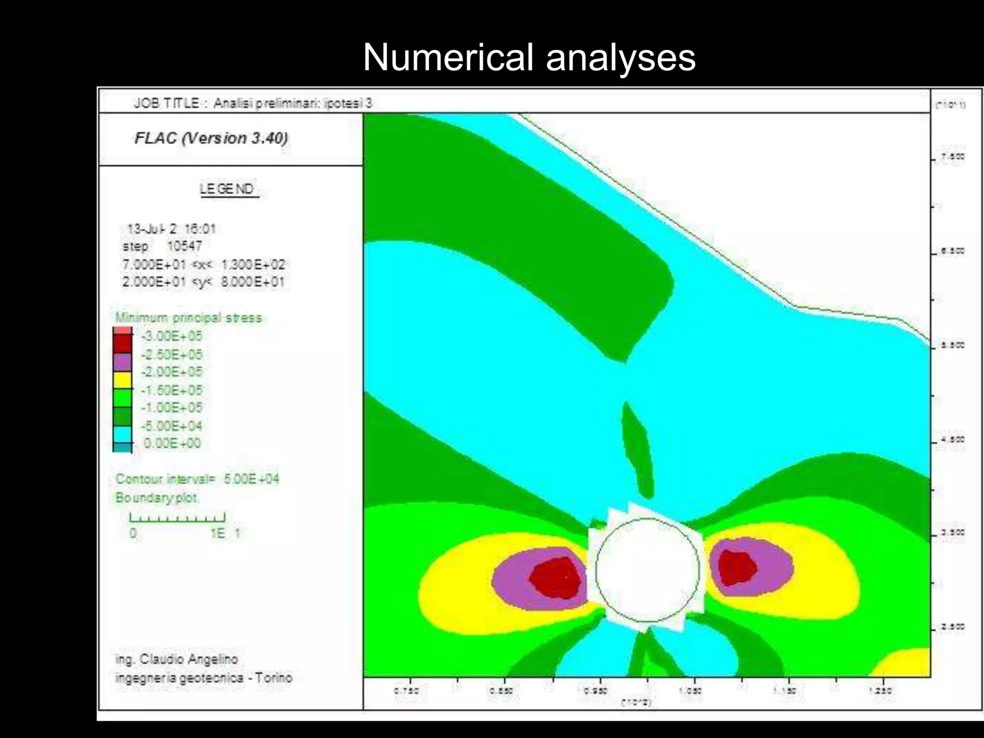Click the 1.050 x-axis tick label
Screen dimensions: 984x738
pyautogui.click(x=690, y=691)
